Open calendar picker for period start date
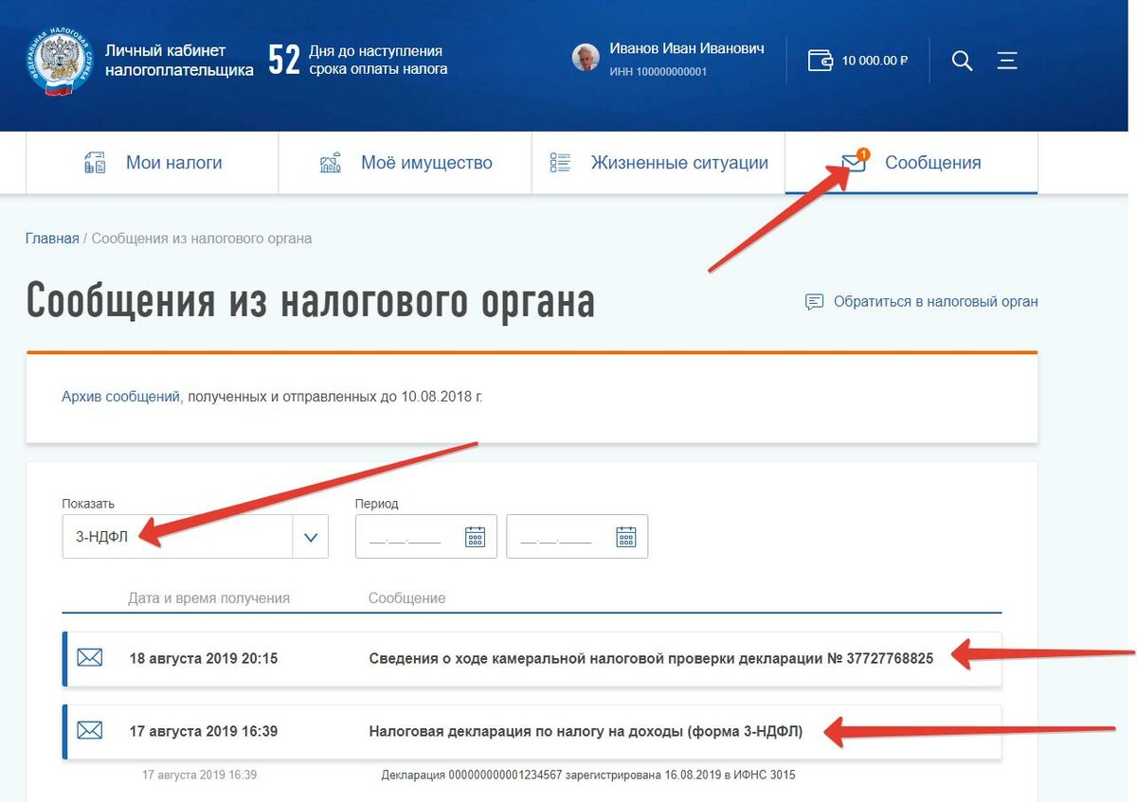1137x802 pixels. 475,537
